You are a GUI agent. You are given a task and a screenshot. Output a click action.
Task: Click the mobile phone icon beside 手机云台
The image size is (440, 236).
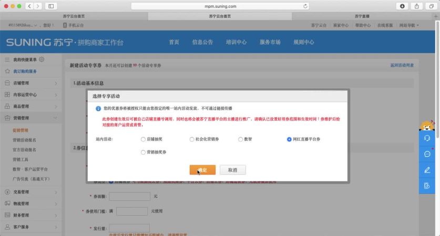pos(65,25)
